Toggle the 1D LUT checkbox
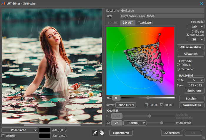This screenshot has height=140, width=206. pos(146,105)
